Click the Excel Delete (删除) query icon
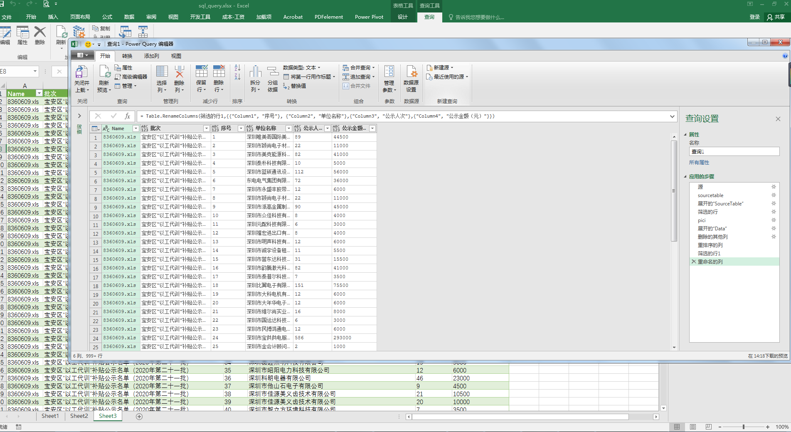This screenshot has height=432, width=791. (40, 32)
